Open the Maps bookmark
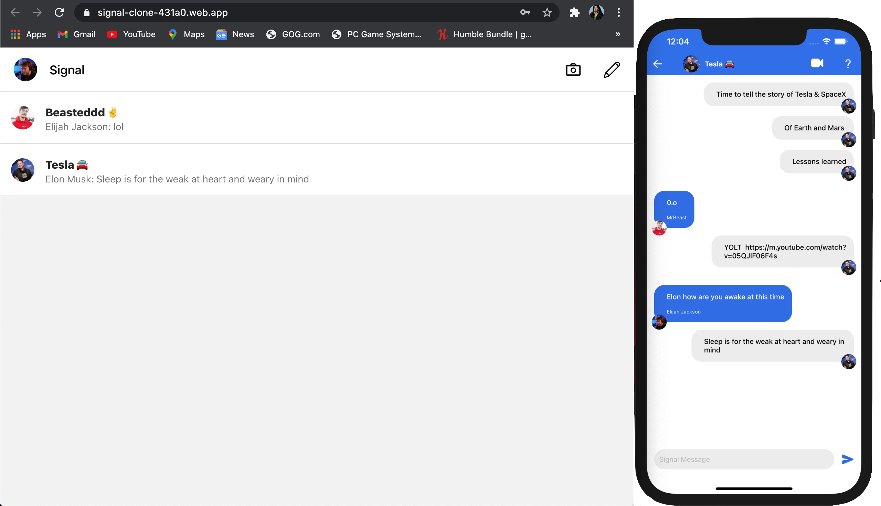The width and height of the screenshot is (881, 506). coord(187,34)
